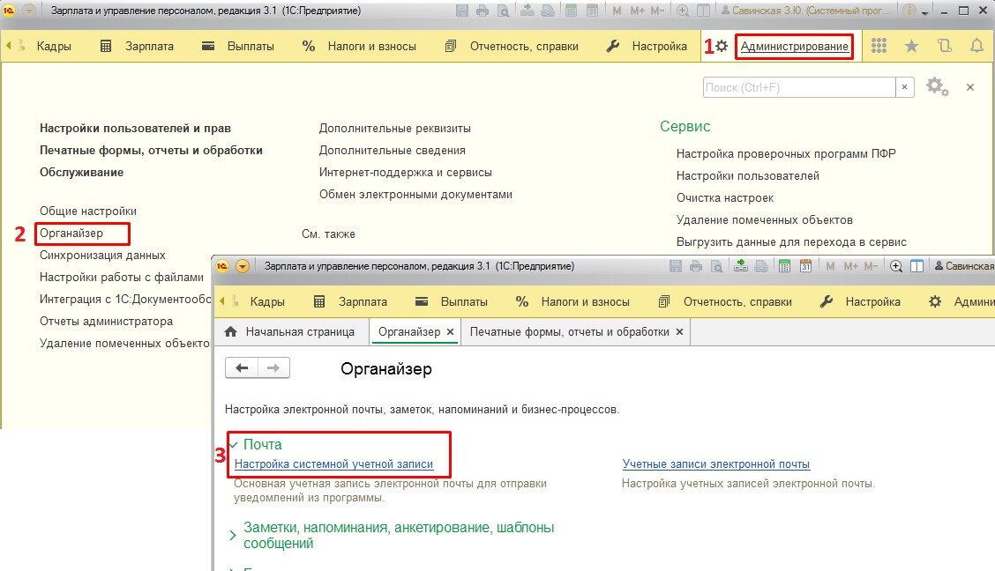The image size is (995, 571).
Task: Open Выгрузить данные для перехода в сервис
Action: 791,242
